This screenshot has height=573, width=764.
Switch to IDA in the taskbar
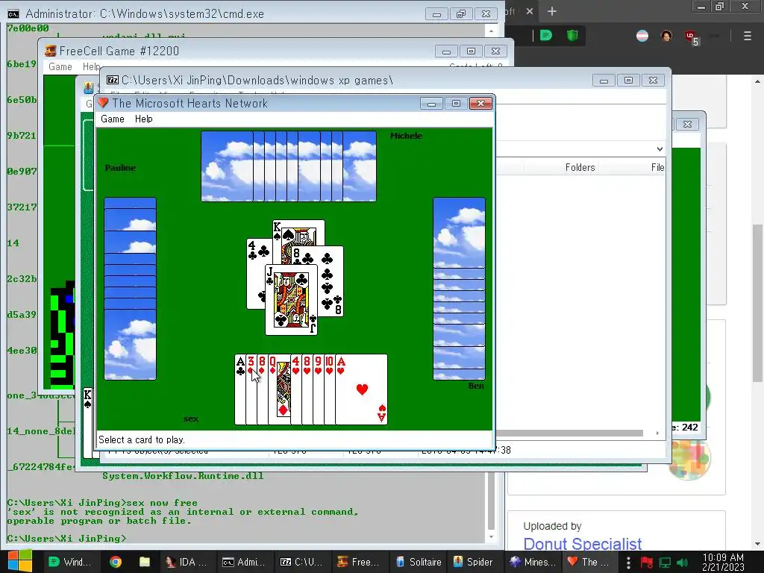pyautogui.click(x=186, y=562)
